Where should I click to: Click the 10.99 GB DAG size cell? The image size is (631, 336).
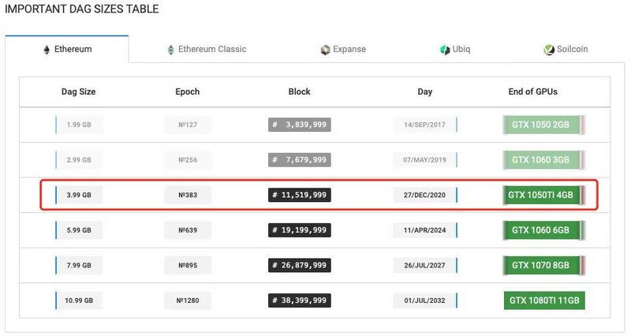pos(79,301)
